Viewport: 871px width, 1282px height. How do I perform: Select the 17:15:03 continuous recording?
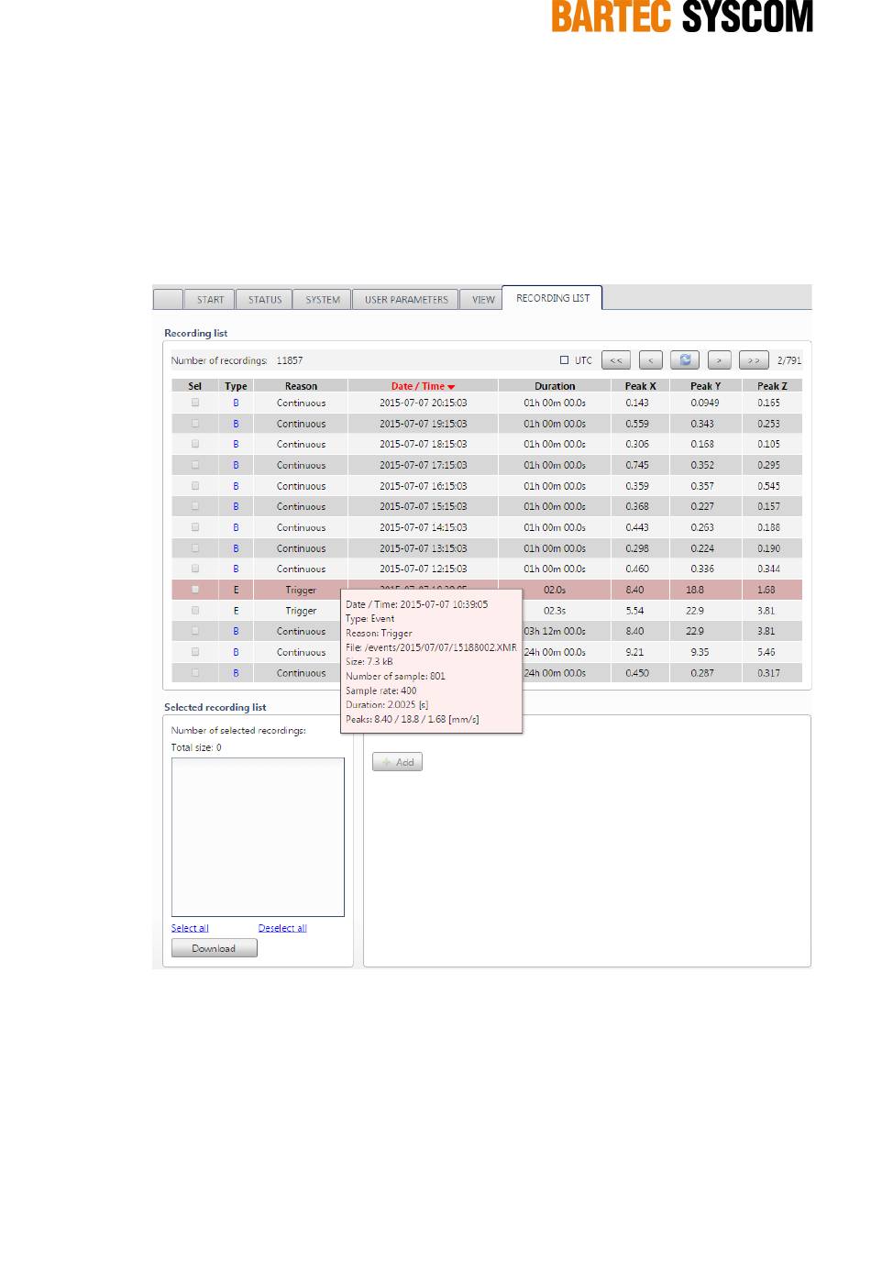click(195, 465)
